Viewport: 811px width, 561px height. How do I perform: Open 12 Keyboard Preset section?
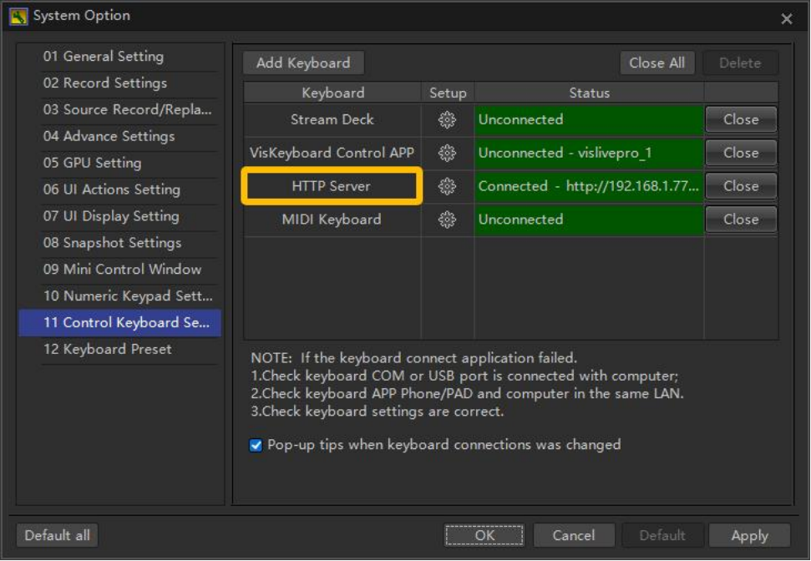click(107, 349)
